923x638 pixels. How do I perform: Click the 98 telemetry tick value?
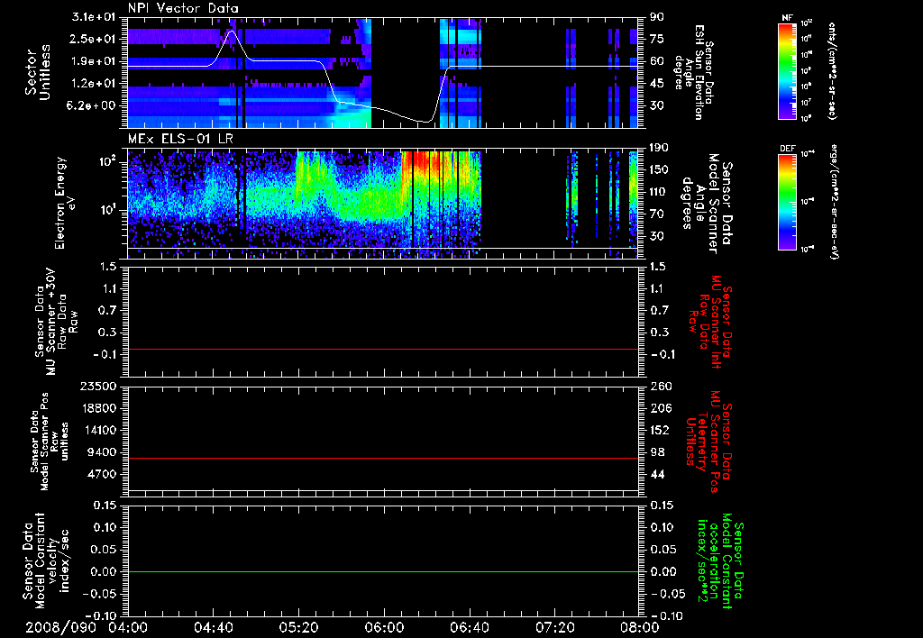(x=657, y=452)
